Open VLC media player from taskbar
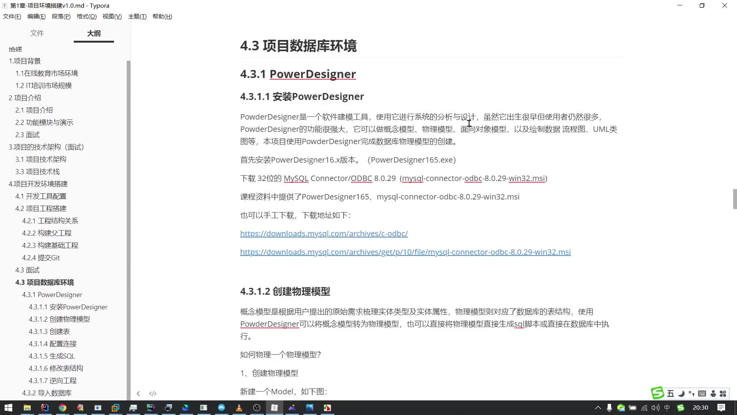The image size is (737, 415). (239, 408)
